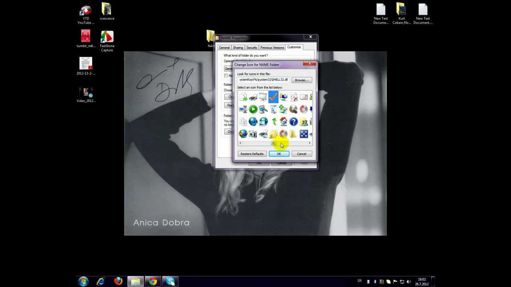Select the orange checkmark icon
This screenshot has height=287, width=511.
click(273, 96)
